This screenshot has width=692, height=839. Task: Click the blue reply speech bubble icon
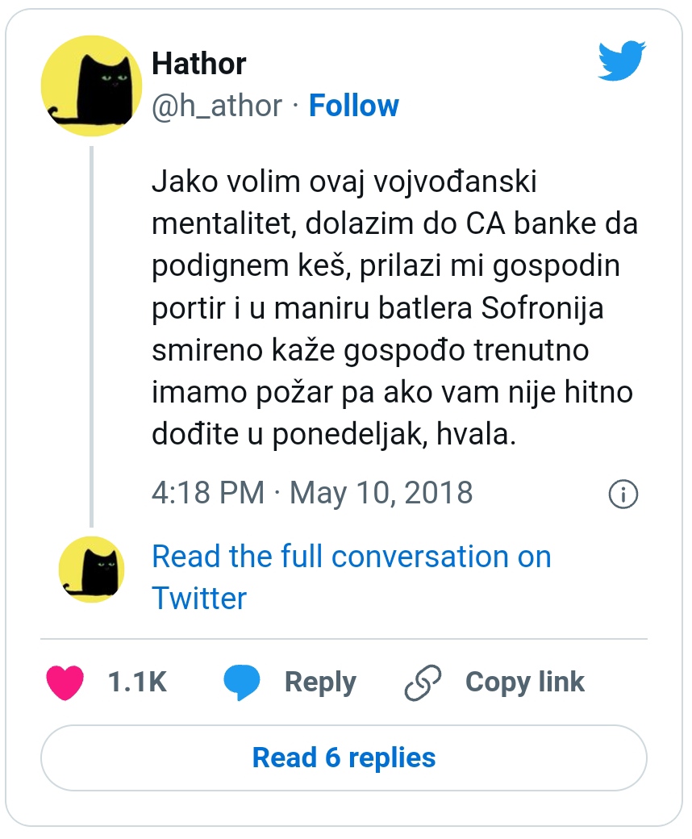point(241,683)
